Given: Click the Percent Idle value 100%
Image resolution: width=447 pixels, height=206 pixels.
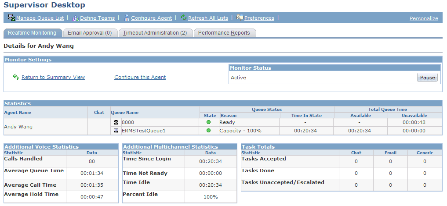Looking at the screenshot, I should click(x=211, y=197).
